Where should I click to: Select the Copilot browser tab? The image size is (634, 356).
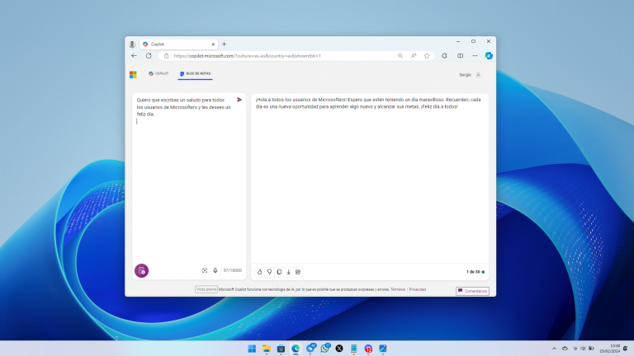(x=179, y=44)
